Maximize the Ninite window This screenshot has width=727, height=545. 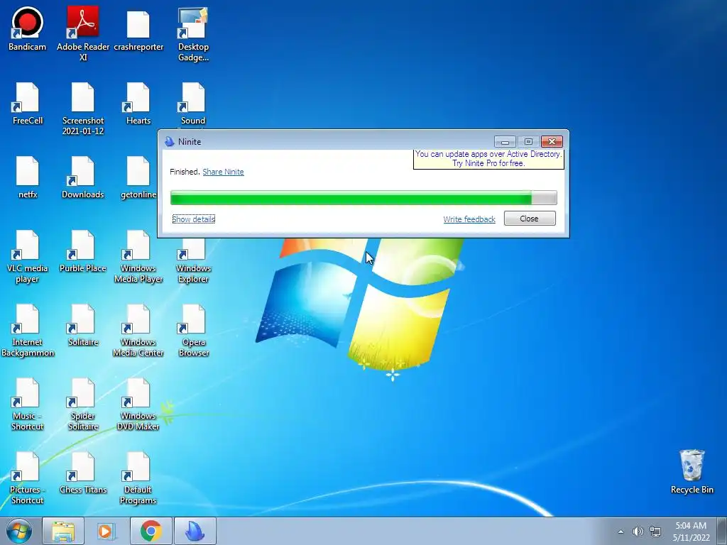(x=528, y=141)
